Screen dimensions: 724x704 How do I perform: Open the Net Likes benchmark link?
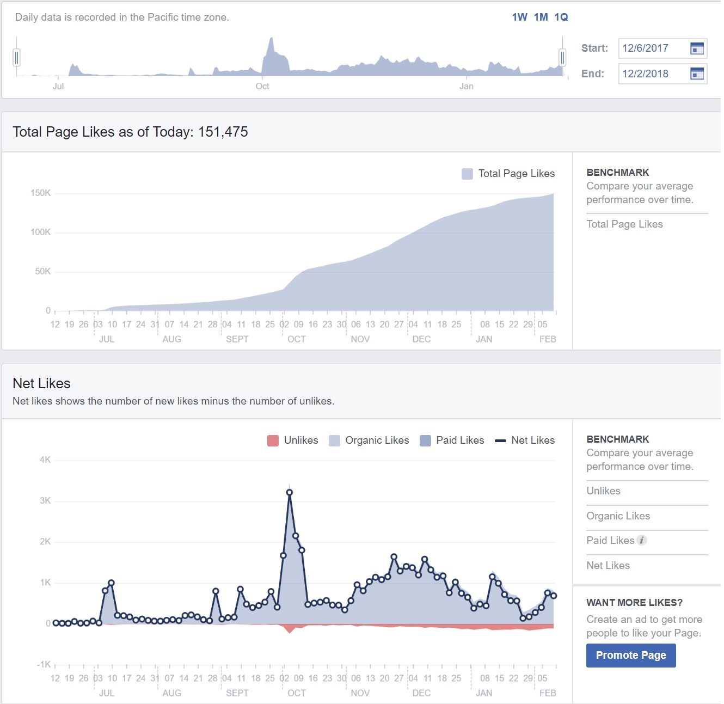pyautogui.click(x=608, y=566)
